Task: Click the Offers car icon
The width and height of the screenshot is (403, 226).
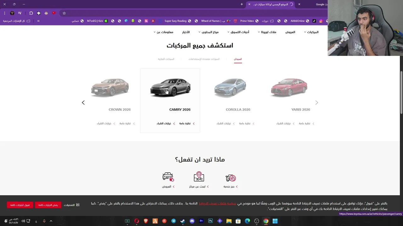Action: click(168, 177)
